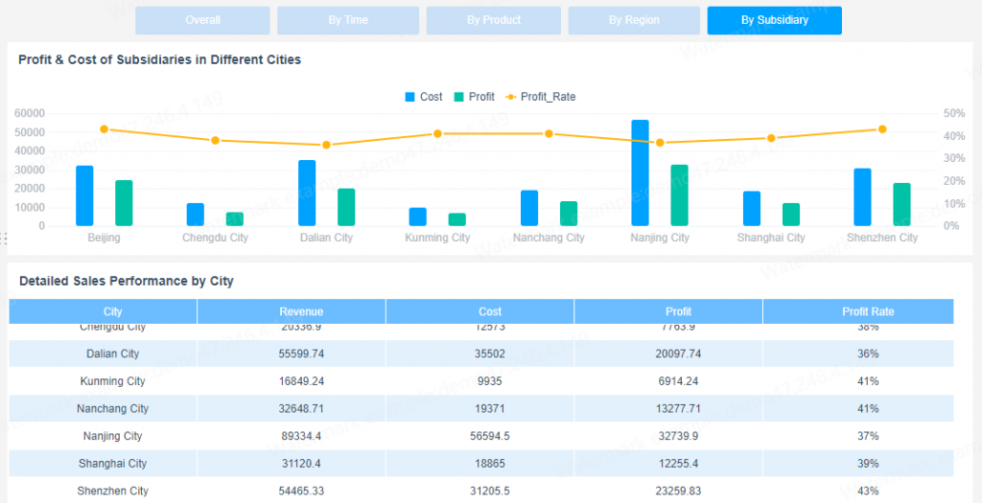Click revenue value 32648.71

coord(302,408)
